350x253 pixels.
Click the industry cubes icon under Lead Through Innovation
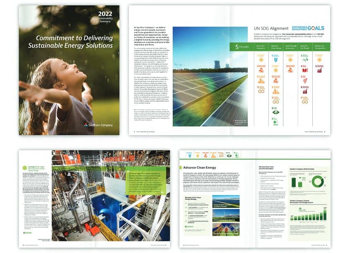pos(290,69)
